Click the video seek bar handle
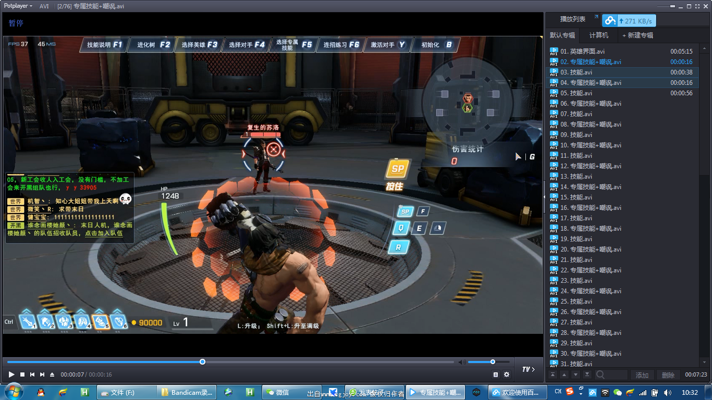 pos(203,362)
